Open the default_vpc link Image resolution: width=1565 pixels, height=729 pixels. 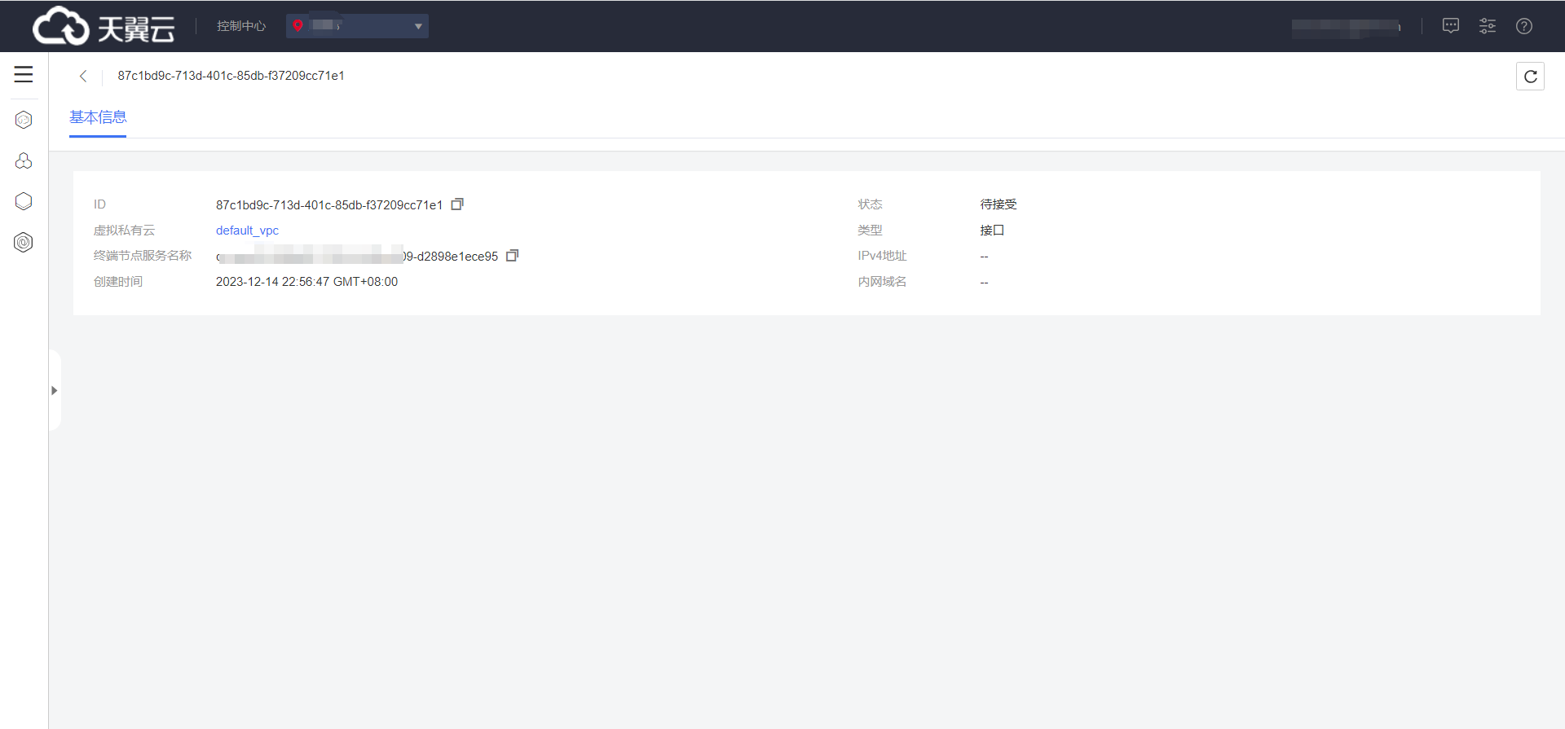point(247,231)
